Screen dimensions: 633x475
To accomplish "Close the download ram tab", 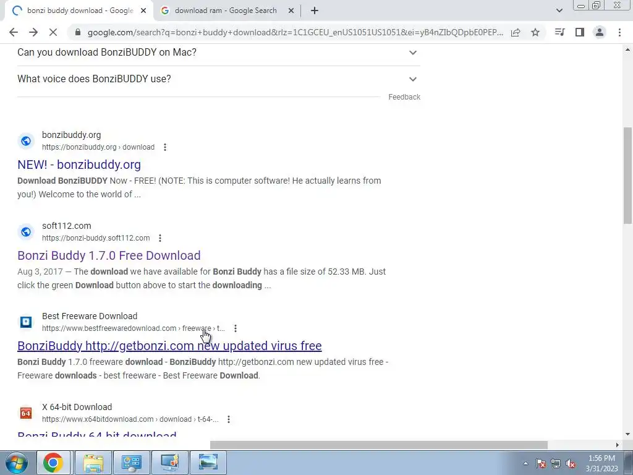I will (291, 11).
